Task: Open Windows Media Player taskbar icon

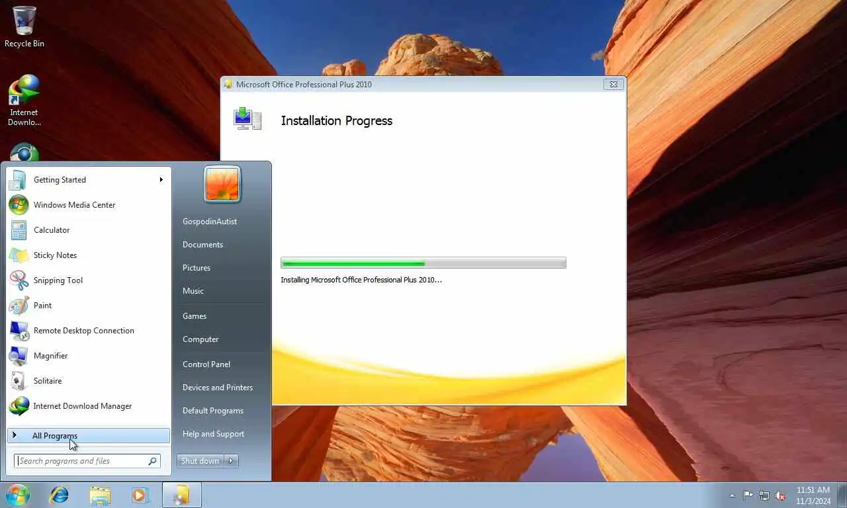Action: click(x=140, y=495)
